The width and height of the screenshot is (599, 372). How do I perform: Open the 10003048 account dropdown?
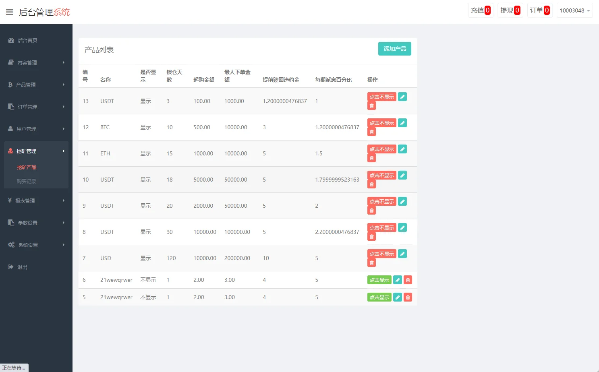(x=574, y=10)
